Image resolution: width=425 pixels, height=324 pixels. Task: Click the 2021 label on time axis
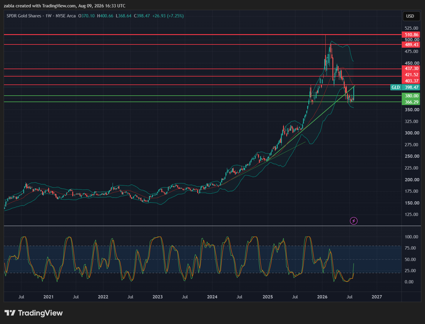(x=48, y=297)
